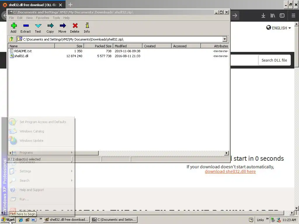Run the Test archive tool
299x224 pixels.
pos(38,28)
